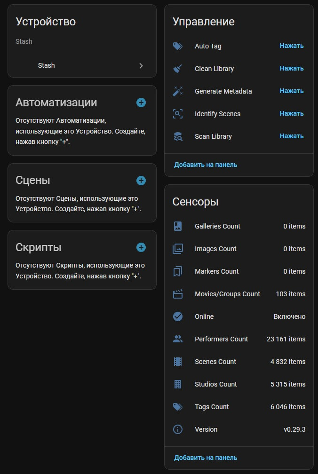
Task: Click the Generate Metadata magic wand icon
Action: pyautogui.click(x=177, y=91)
